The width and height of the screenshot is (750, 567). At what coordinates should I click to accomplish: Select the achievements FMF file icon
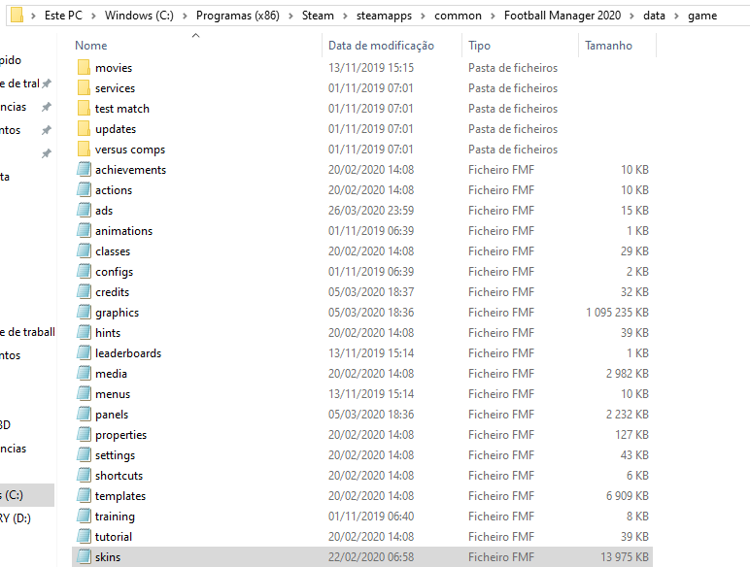coord(84,170)
